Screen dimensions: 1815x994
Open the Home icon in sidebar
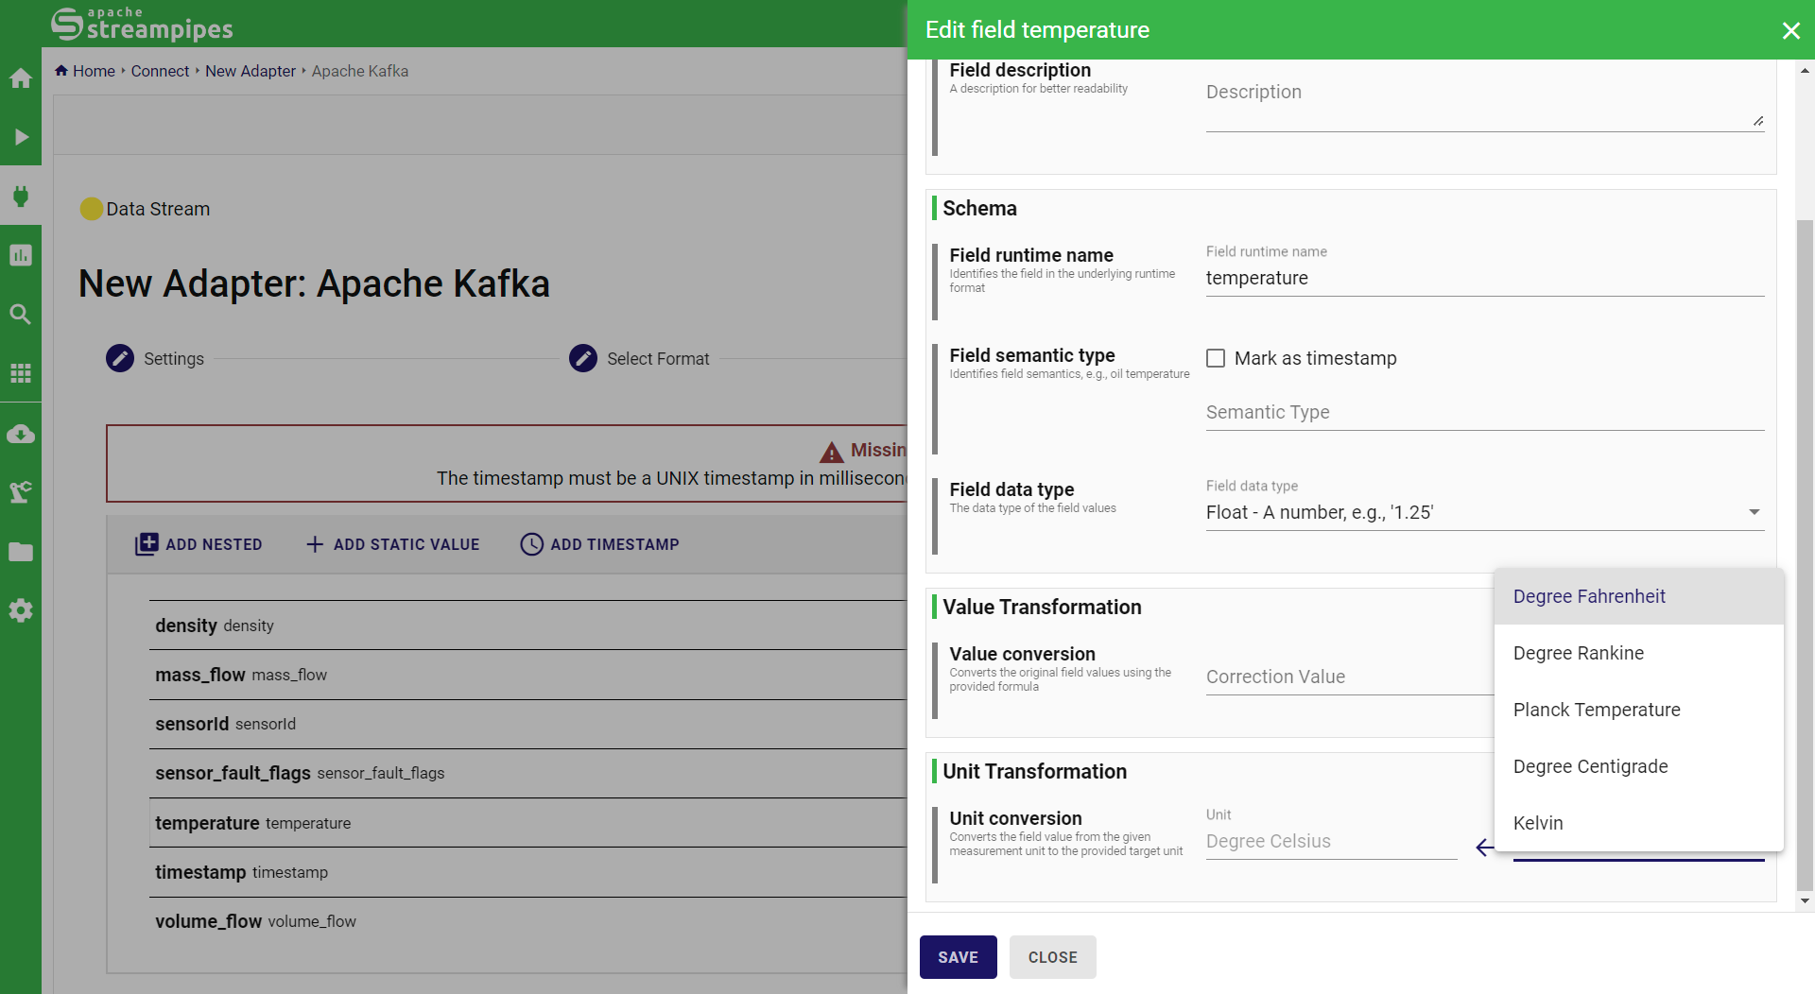click(x=21, y=78)
